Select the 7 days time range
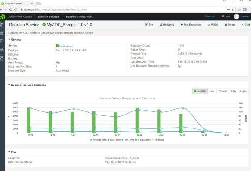 (243, 91)
